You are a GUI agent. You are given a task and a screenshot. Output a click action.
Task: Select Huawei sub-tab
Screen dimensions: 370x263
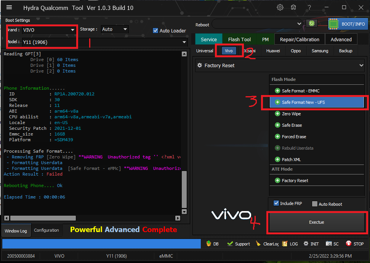273,51
